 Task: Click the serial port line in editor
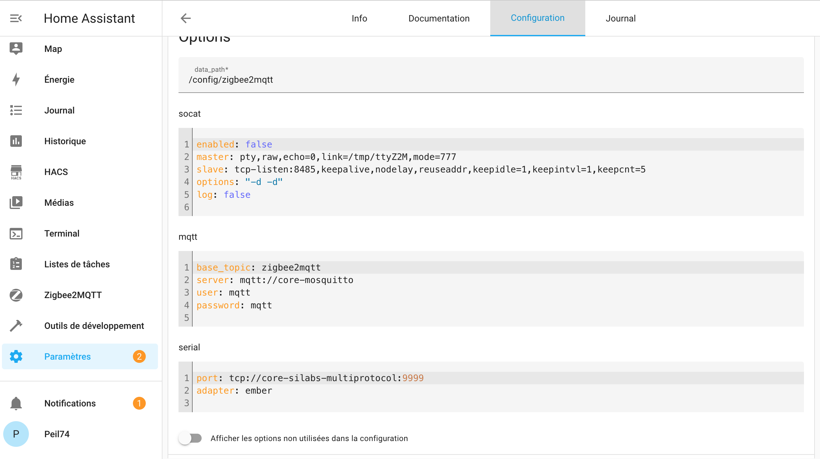[x=310, y=378]
